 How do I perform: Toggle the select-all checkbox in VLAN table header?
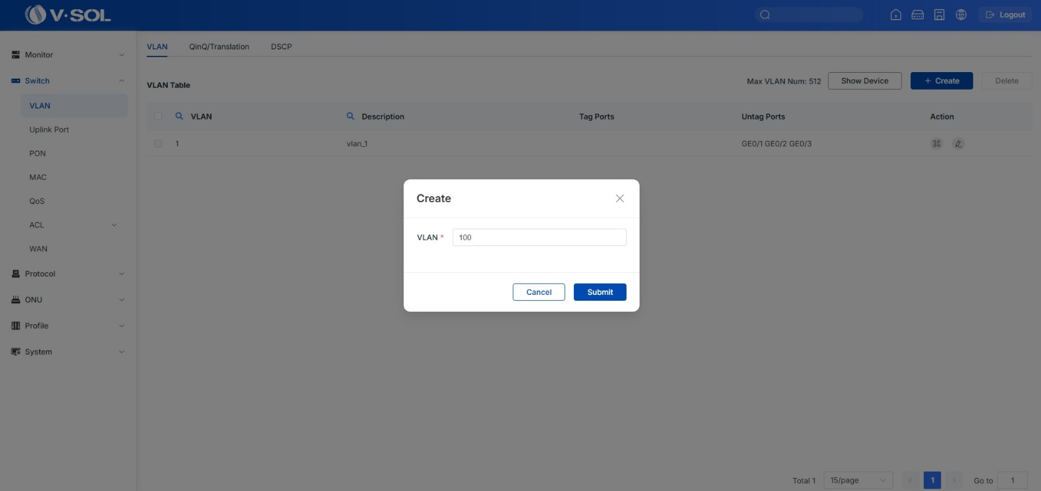(x=158, y=116)
